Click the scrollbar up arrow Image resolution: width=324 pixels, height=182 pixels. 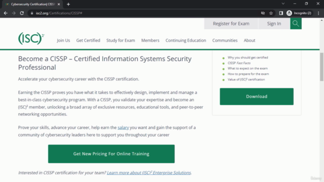coord(321,20)
